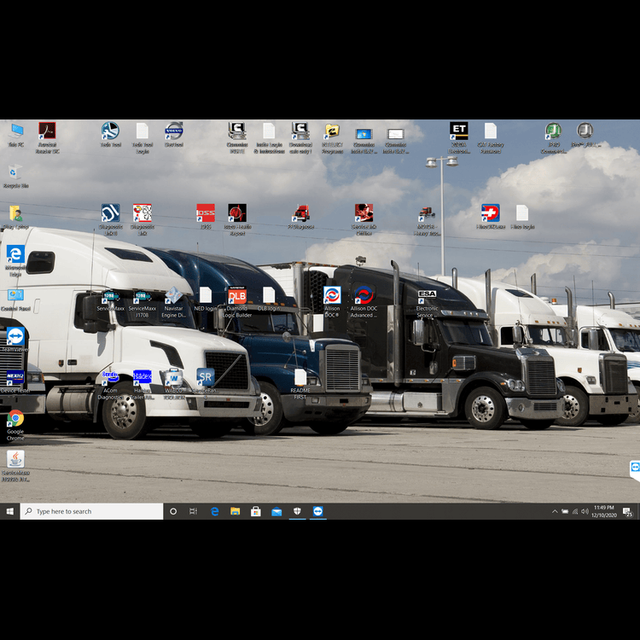Viewport: 640px width, 640px height.
Task: Launch green JPRO Commercial shortcut
Action: 554,137
